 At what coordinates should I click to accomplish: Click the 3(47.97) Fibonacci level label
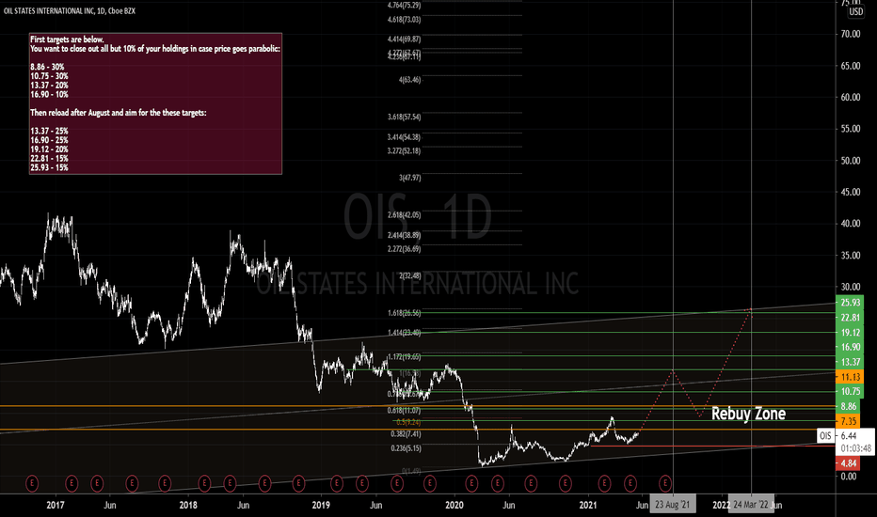point(410,178)
